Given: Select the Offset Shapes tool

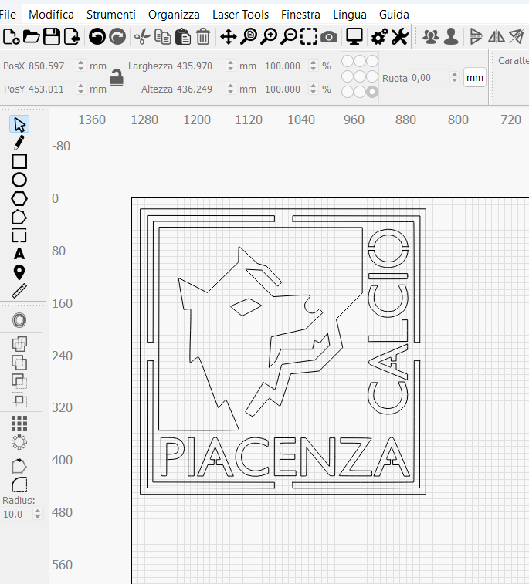Looking at the screenshot, I should coord(19,320).
